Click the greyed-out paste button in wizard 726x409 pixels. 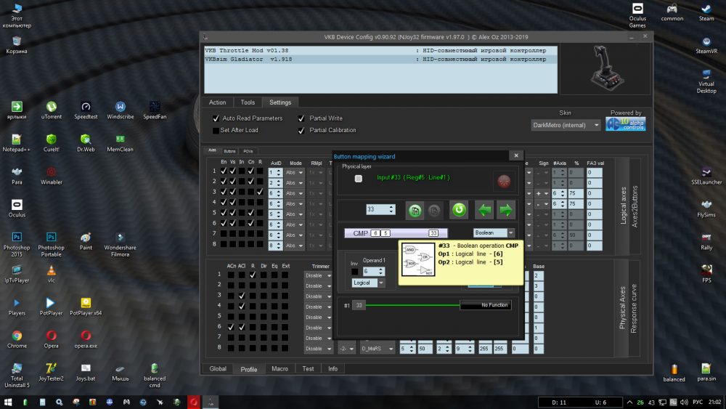click(434, 210)
